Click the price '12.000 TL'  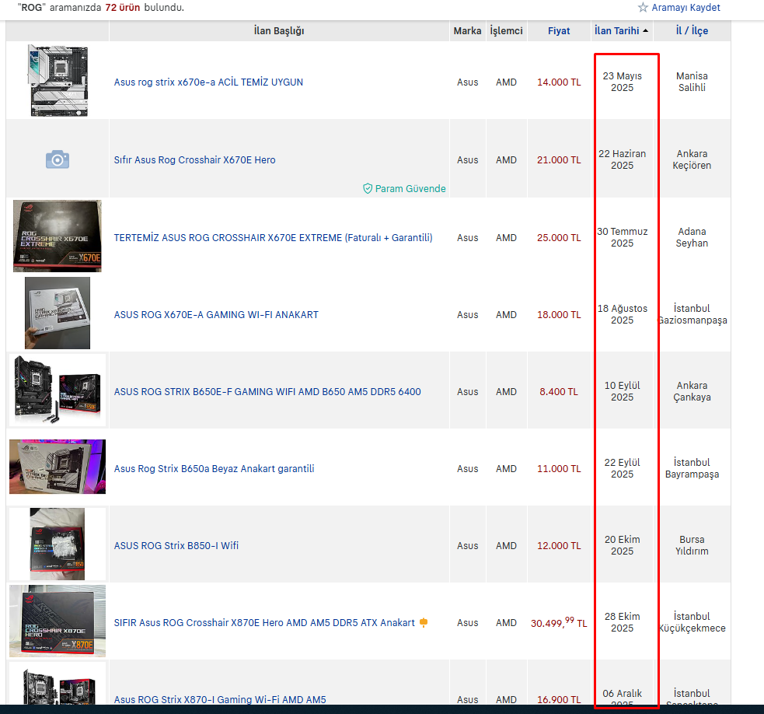(x=559, y=545)
